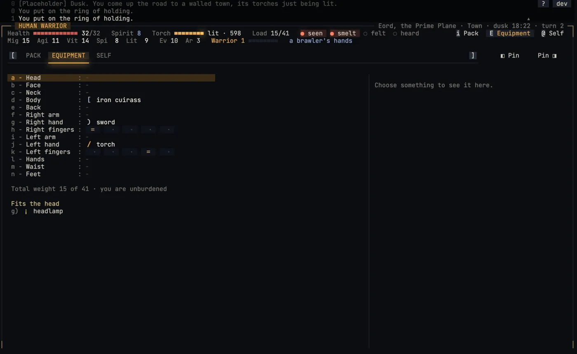Toggle the seen sense indicator
577x354 pixels.
pos(312,33)
